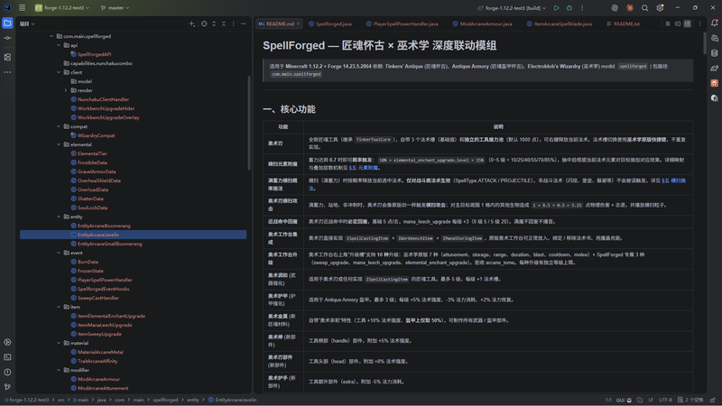Click the Debug build button
722x406 pixels.
click(569, 8)
